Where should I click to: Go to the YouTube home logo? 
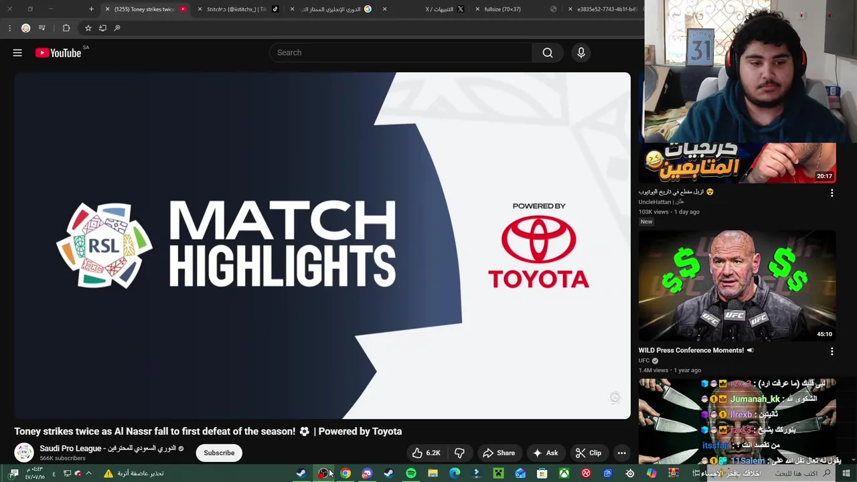click(58, 53)
